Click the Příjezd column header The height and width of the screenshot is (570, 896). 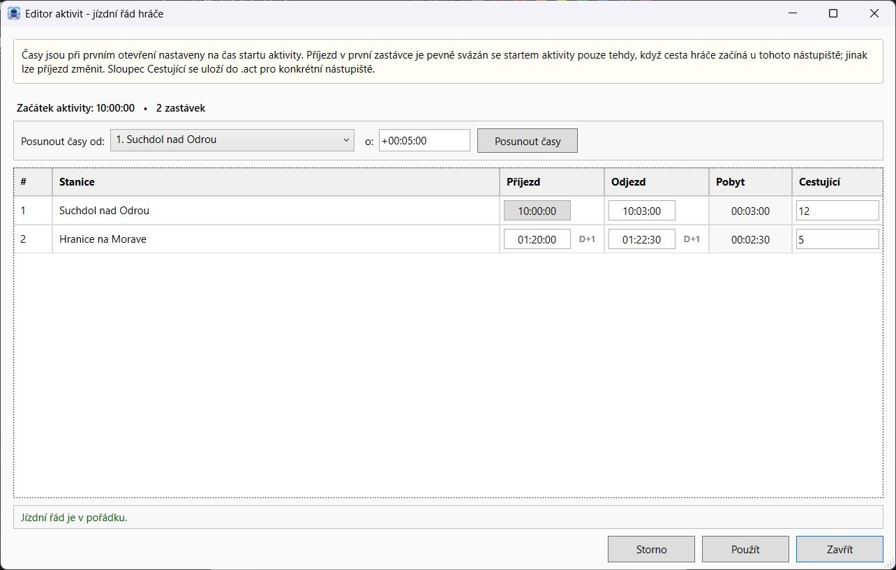[552, 182]
